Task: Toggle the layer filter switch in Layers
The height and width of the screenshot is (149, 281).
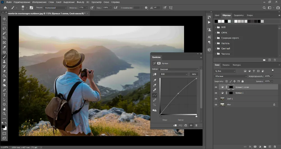Action: [x=273, y=70]
